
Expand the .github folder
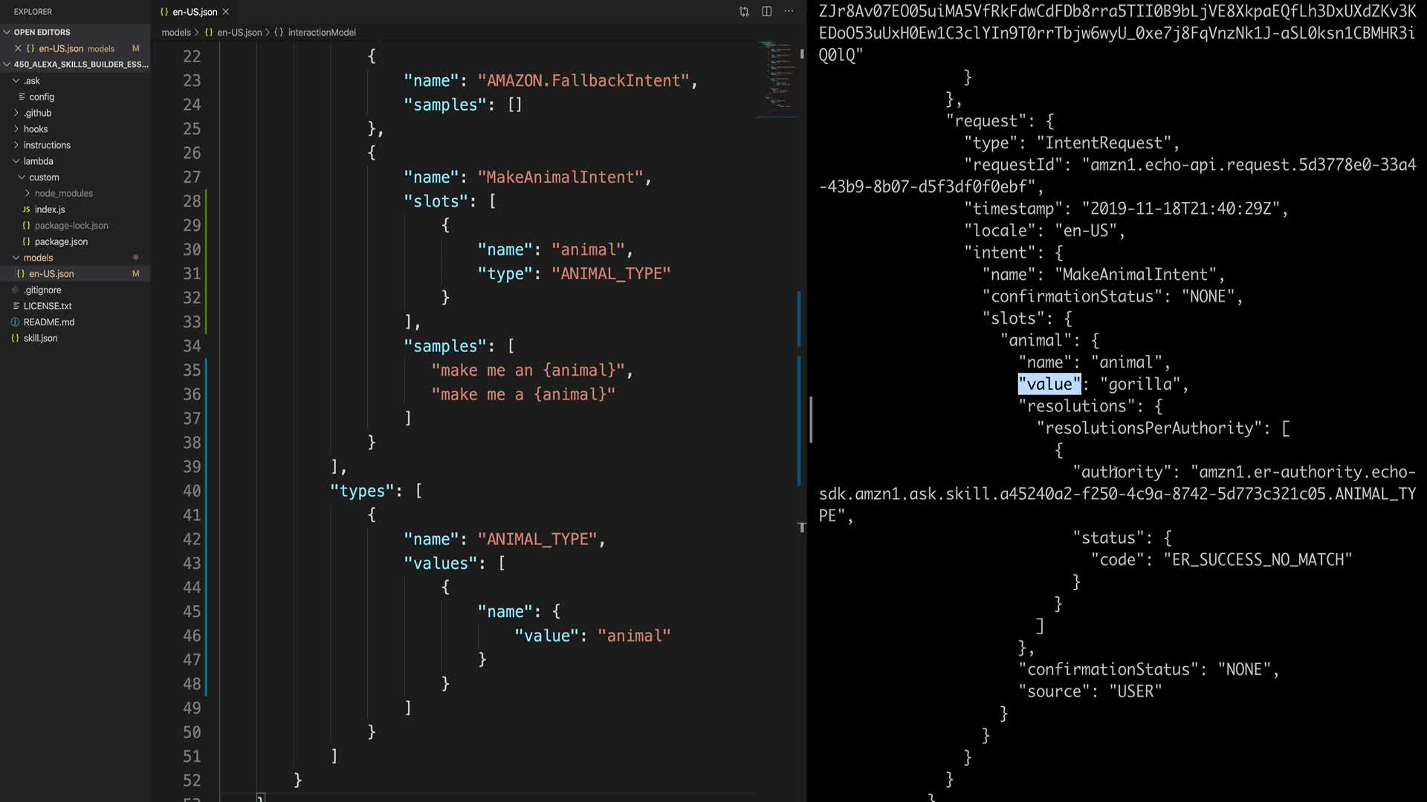coord(37,113)
